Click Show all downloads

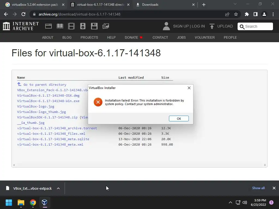coord(258,188)
